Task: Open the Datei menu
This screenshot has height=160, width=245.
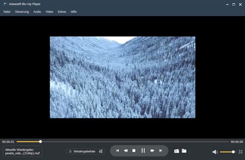Action: click(x=7, y=12)
